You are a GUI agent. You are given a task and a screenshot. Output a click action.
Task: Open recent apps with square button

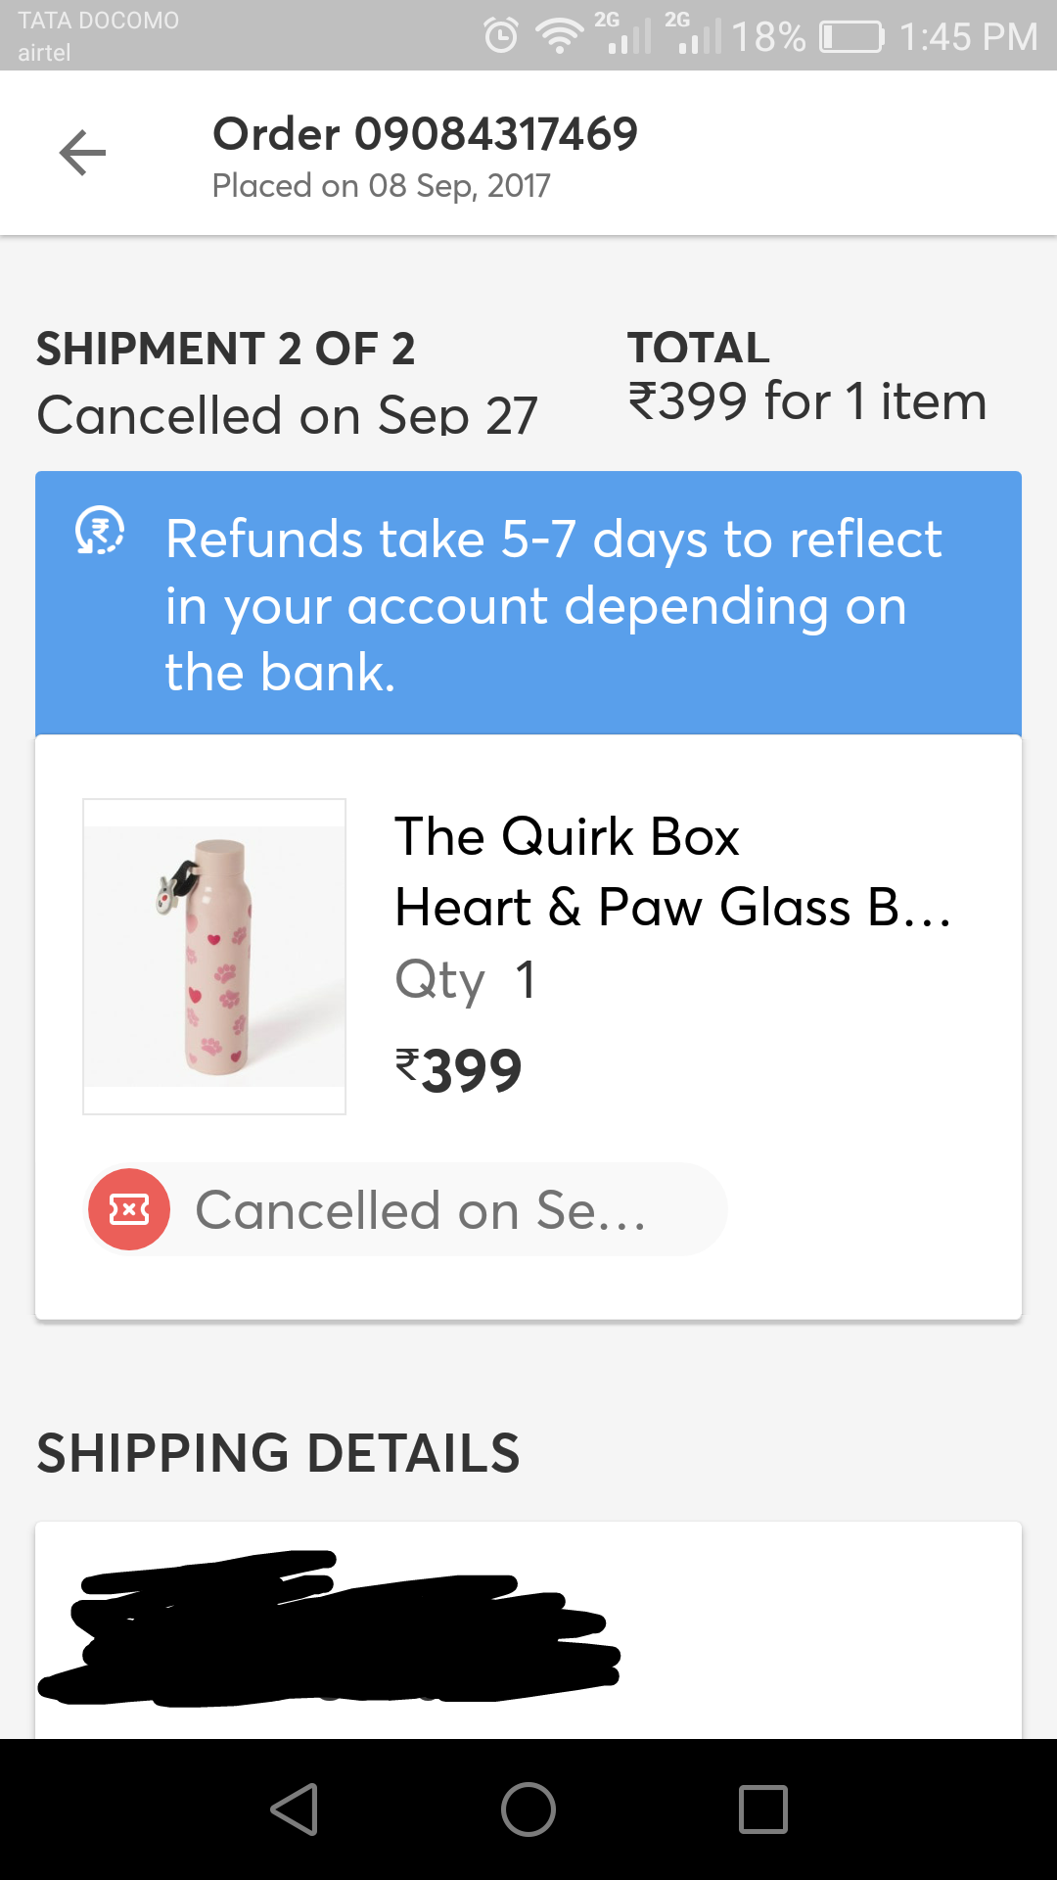coord(762,1809)
